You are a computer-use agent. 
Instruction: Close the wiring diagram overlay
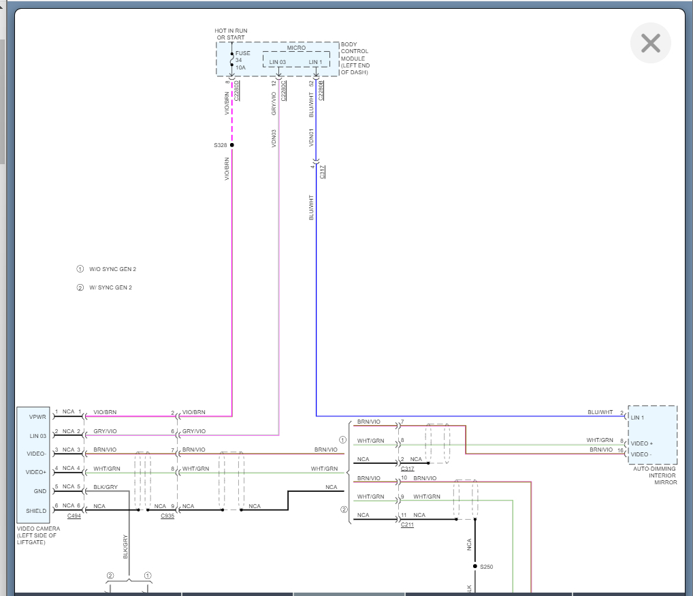[651, 43]
